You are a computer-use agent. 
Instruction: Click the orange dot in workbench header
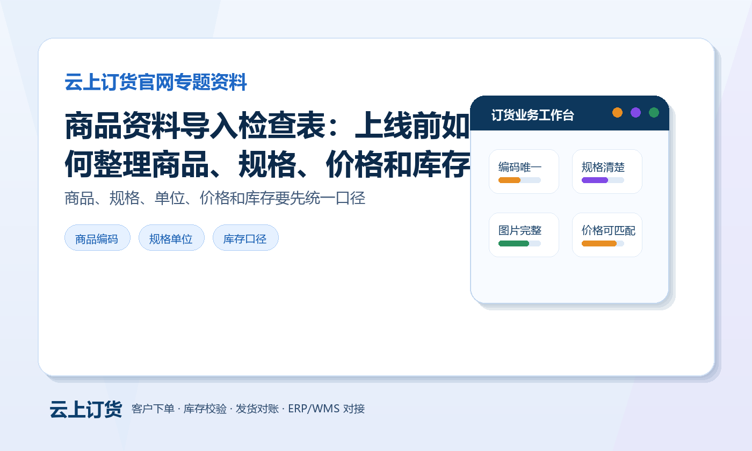(x=617, y=112)
